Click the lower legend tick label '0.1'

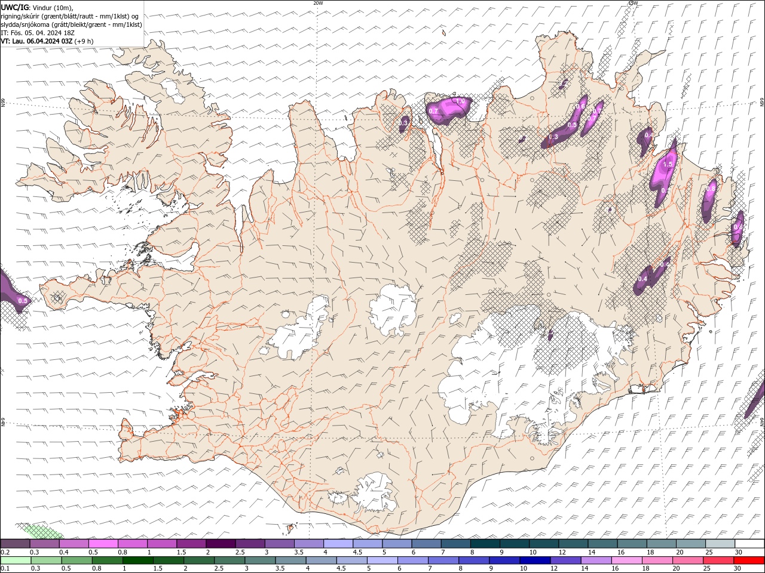[x=5, y=568]
